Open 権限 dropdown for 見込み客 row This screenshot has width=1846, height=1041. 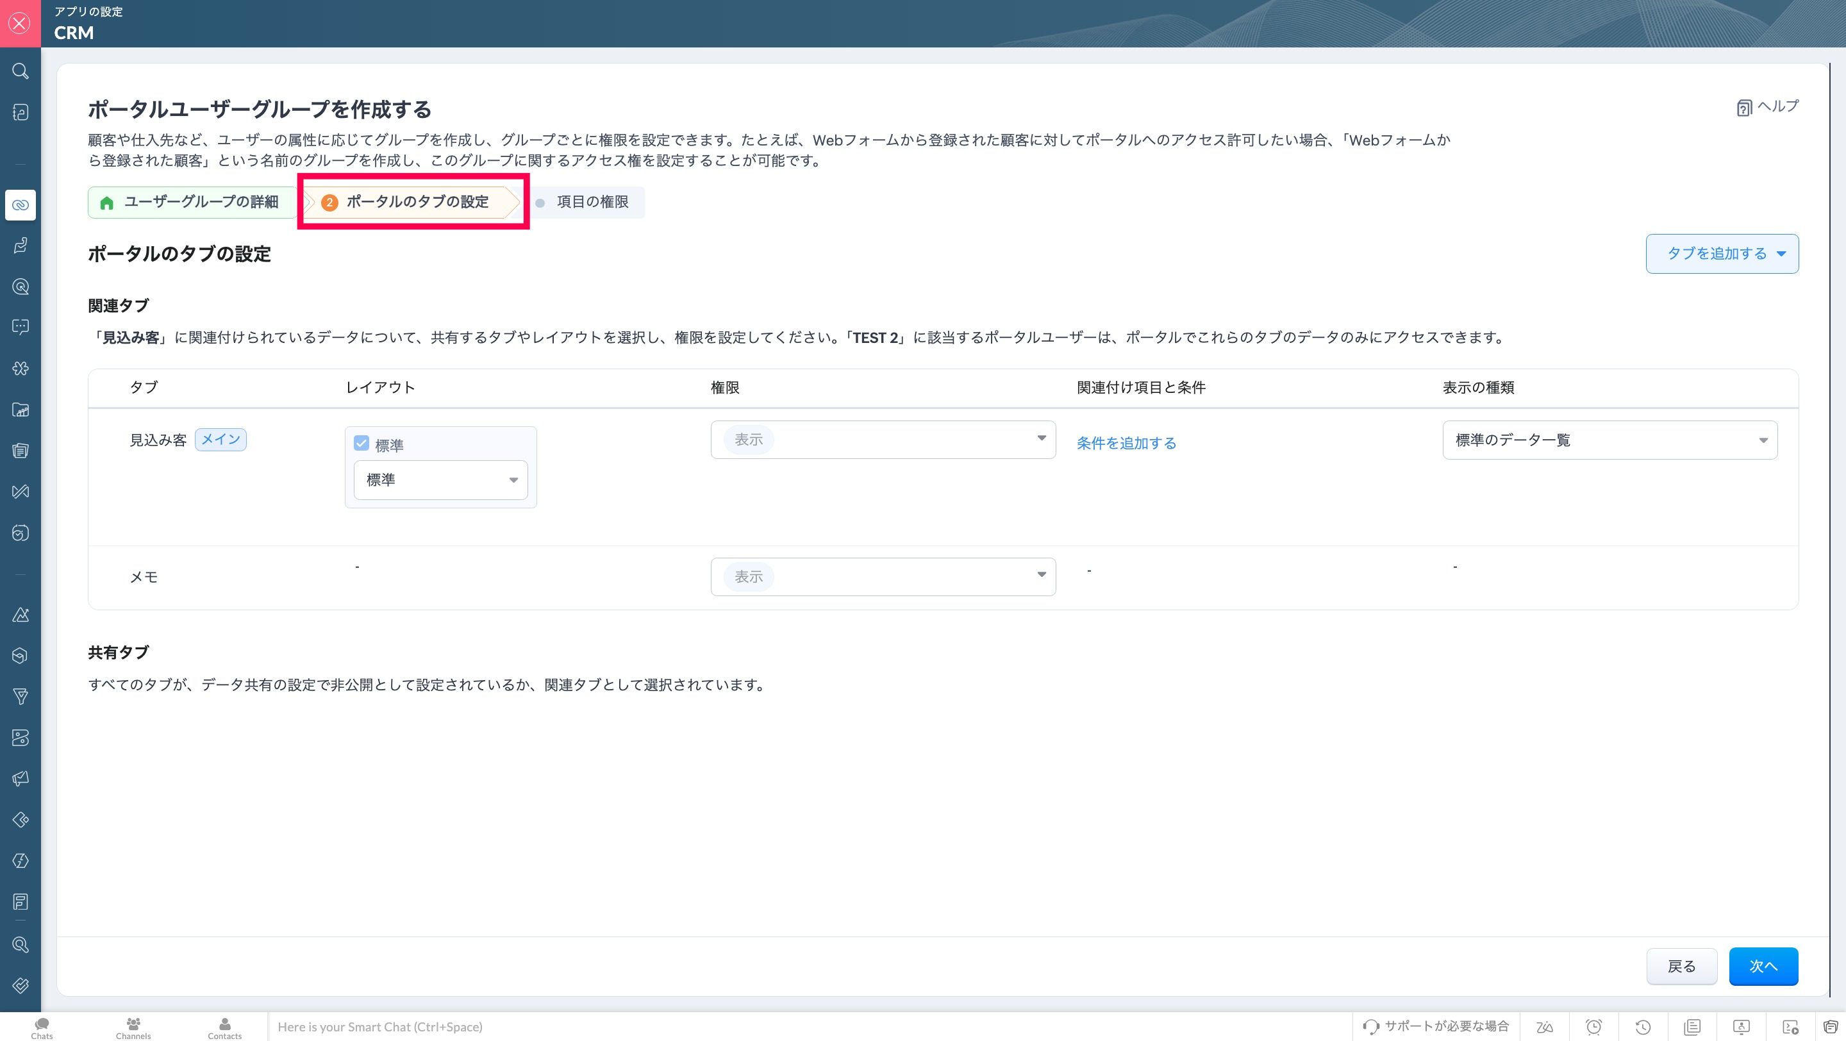[x=883, y=439]
